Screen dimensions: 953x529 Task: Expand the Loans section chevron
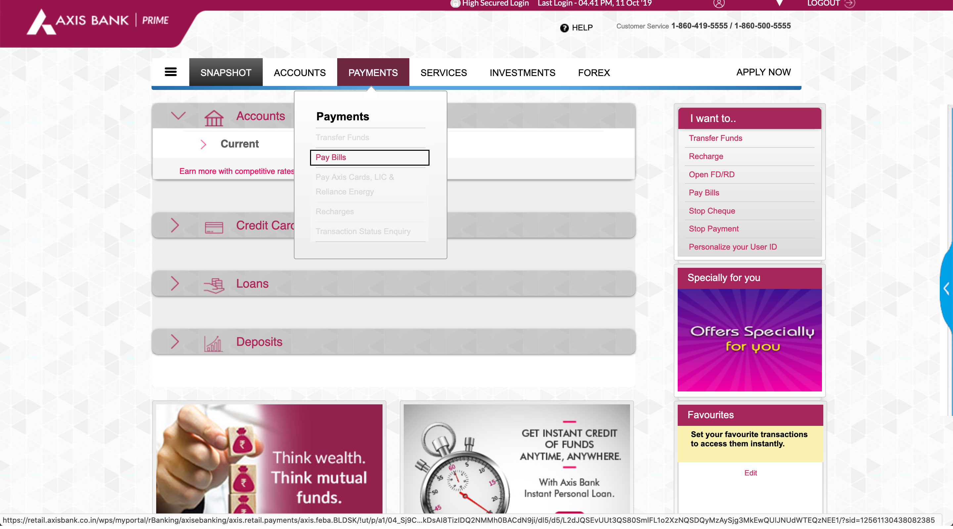pos(175,284)
